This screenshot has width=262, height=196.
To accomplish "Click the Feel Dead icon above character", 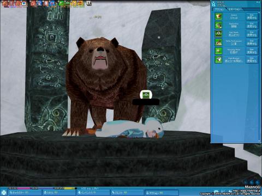I will (x=146, y=95).
